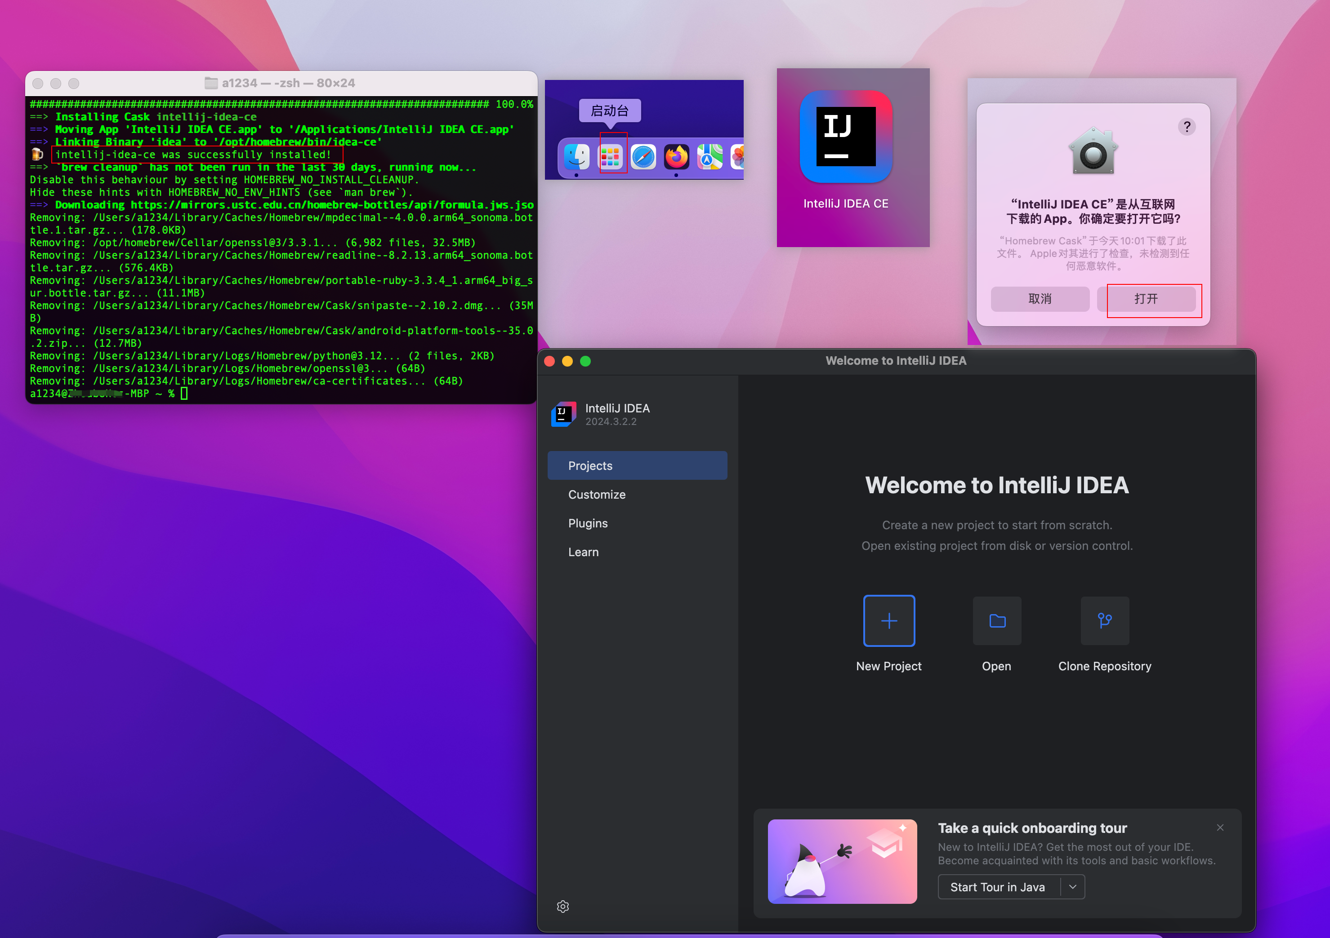
Task: Select the Learn tab
Action: click(583, 552)
